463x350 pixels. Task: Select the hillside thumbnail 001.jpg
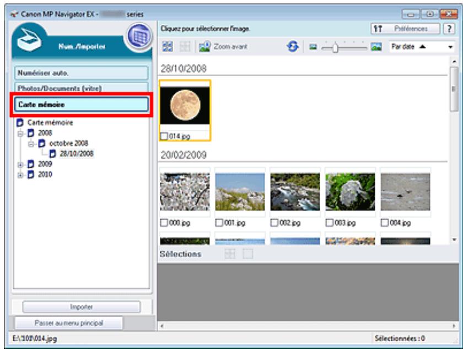240,192
